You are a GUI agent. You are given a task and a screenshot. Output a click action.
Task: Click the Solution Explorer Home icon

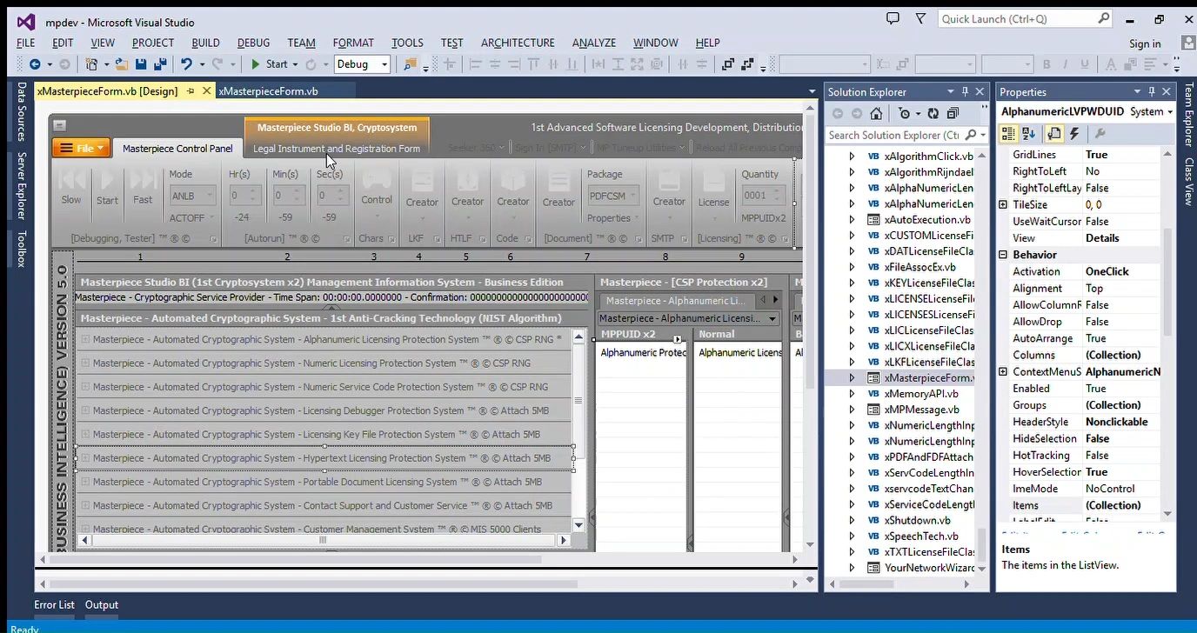point(876,114)
